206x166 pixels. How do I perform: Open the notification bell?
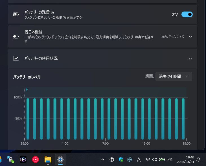198,160
